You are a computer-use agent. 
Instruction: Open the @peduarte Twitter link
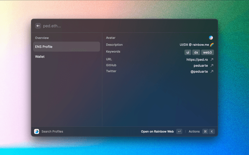(199, 72)
